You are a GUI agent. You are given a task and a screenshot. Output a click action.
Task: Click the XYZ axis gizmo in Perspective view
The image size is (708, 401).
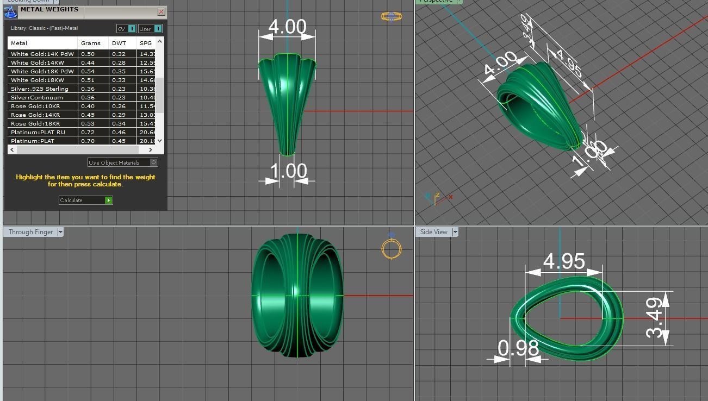click(438, 198)
